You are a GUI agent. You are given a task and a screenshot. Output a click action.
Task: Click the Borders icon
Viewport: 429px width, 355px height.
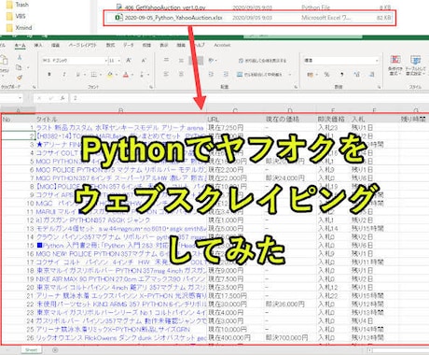[93, 75]
